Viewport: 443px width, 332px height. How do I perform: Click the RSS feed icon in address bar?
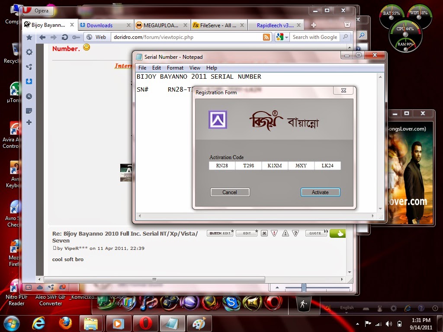(x=266, y=37)
